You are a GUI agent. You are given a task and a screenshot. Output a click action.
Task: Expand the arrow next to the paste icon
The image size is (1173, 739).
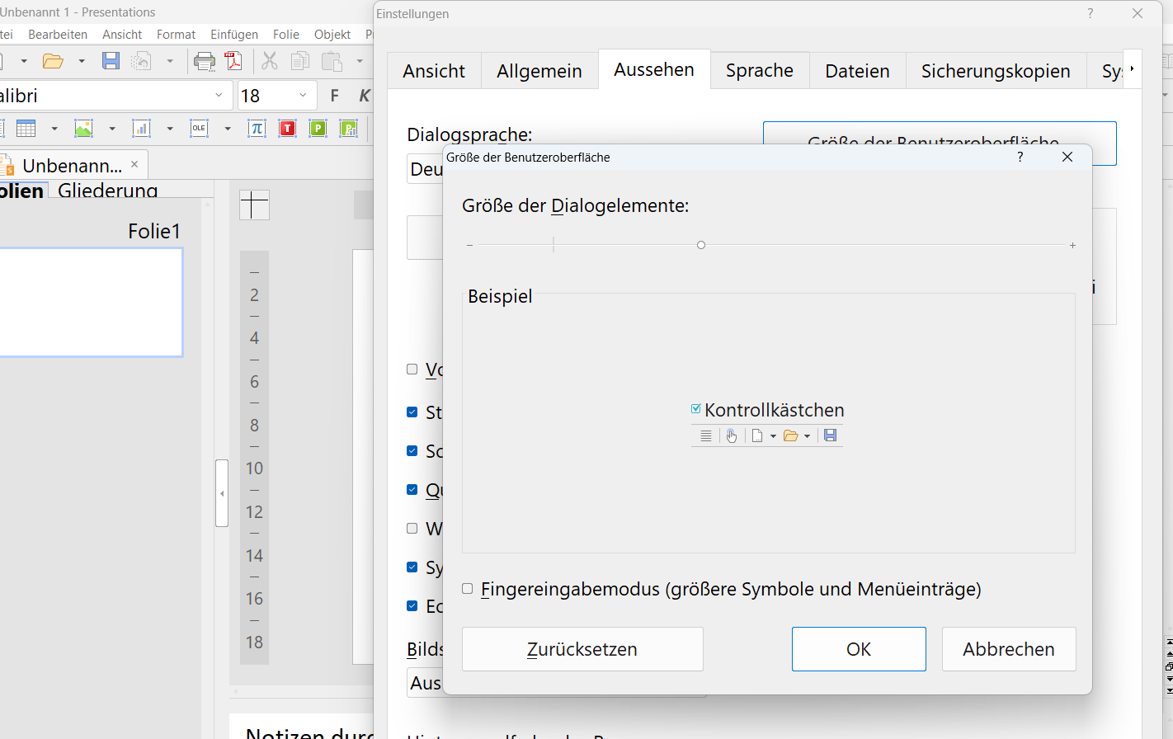point(360,61)
